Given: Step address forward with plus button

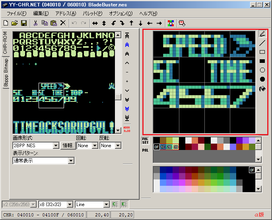Looking at the screenshot, I should point(127,81).
